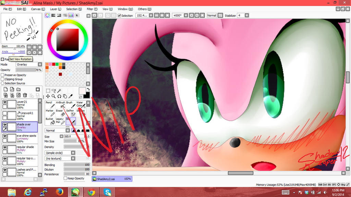Select the Brush tool
The width and height of the screenshot is (351, 197).
click(x=71, y=104)
